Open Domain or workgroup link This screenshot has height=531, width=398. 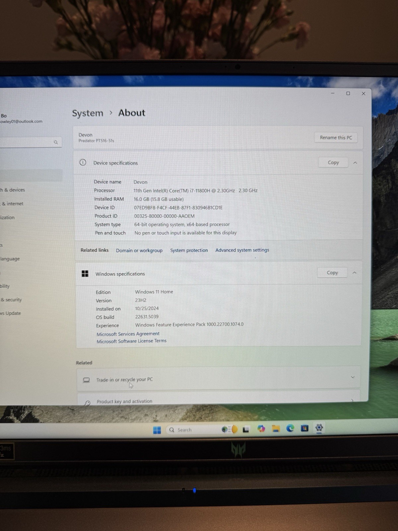click(139, 251)
